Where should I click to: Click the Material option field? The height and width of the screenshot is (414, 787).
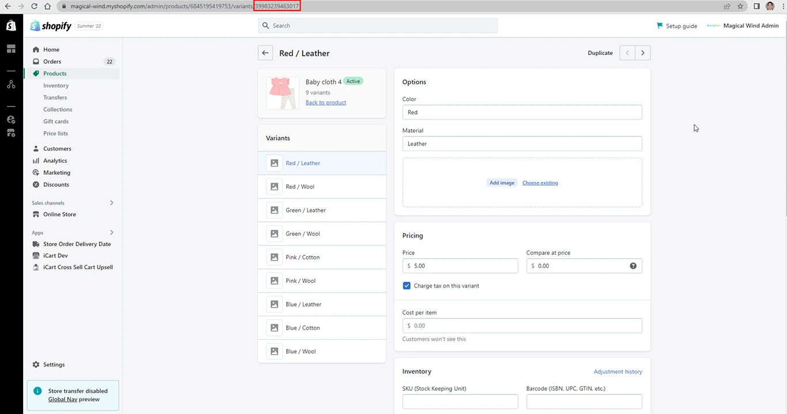point(522,144)
